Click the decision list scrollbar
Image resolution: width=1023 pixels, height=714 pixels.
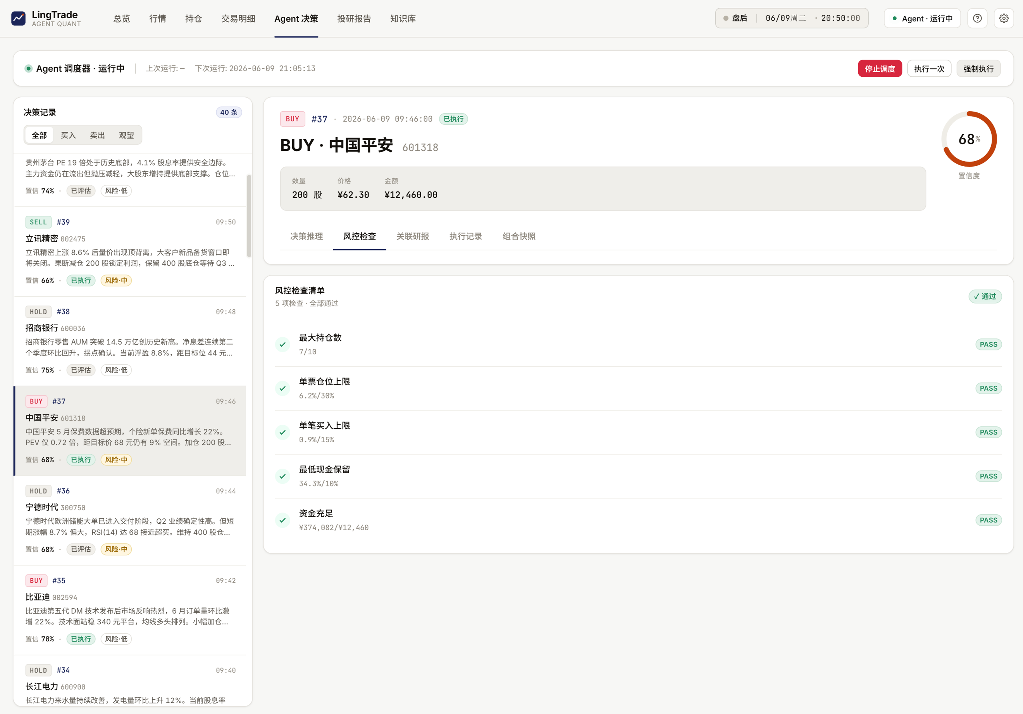coord(249,216)
